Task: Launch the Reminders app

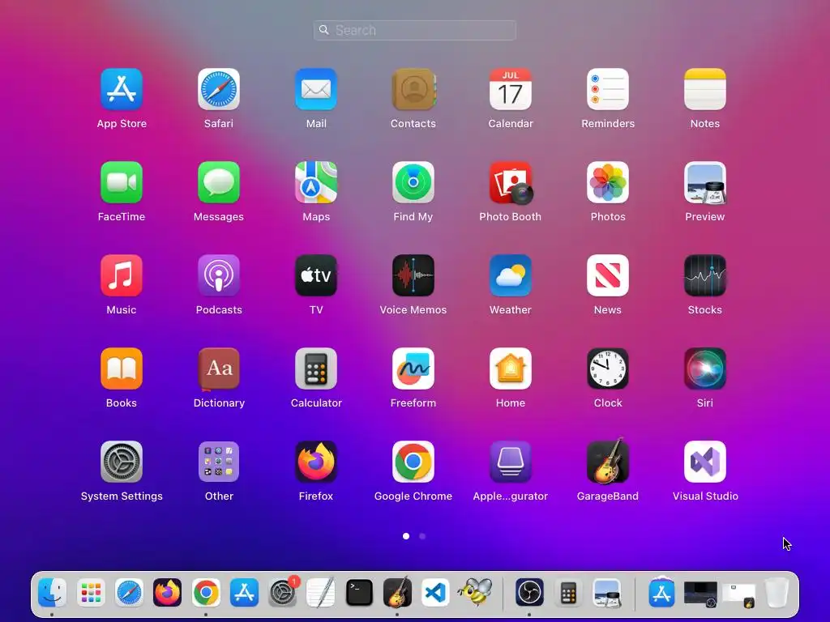Action: [x=608, y=89]
